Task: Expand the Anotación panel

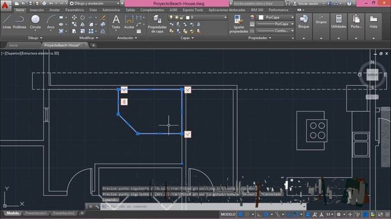Action: (x=127, y=38)
